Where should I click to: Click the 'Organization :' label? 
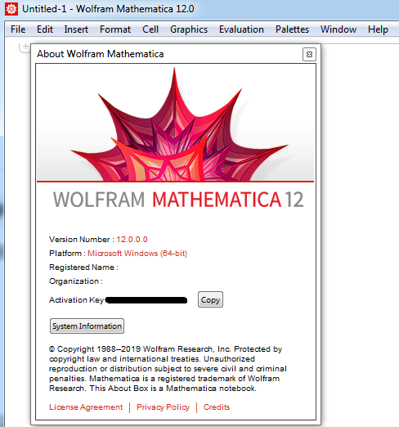click(76, 281)
